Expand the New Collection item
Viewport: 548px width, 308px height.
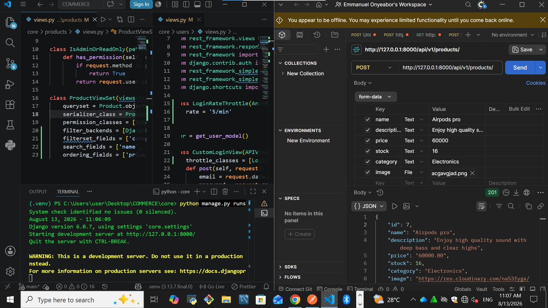[x=283, y=73]
